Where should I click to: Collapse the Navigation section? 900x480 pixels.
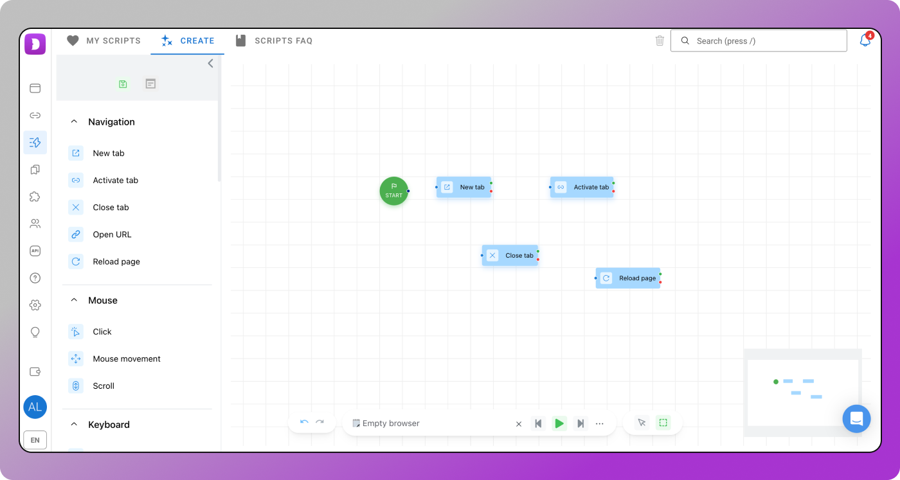[74, 121]
